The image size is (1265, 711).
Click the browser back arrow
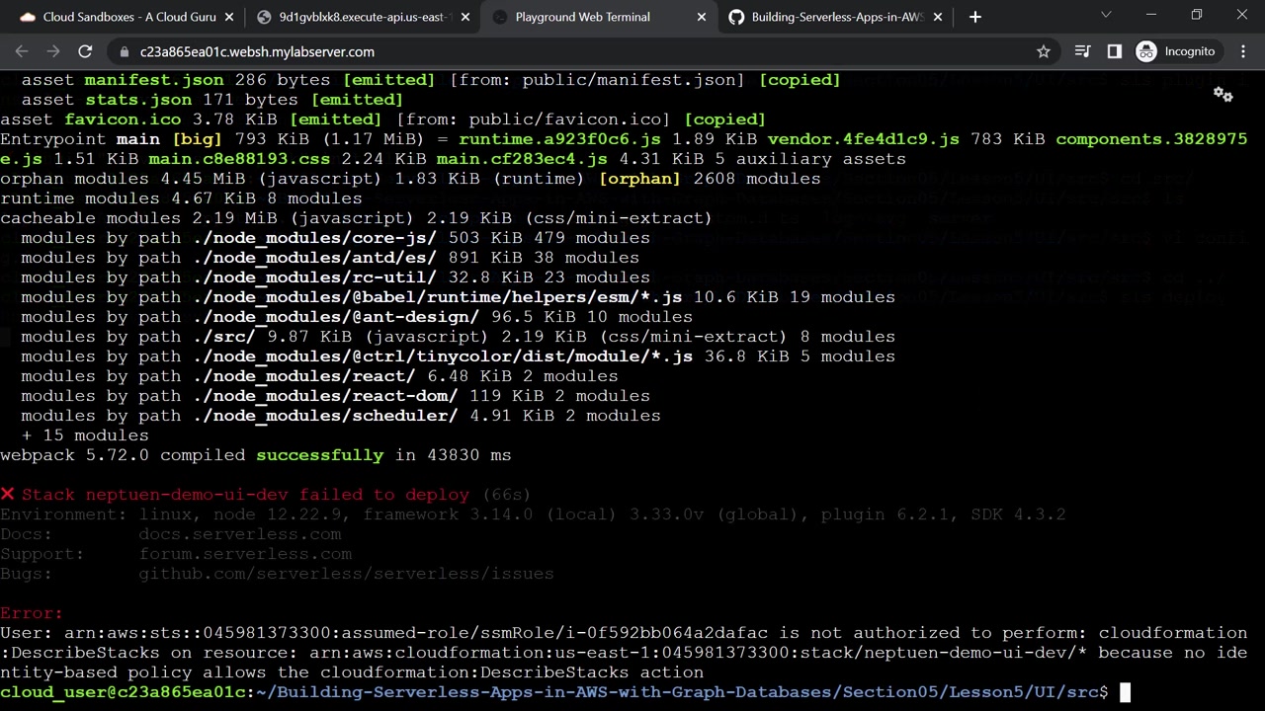click(22, 51)
